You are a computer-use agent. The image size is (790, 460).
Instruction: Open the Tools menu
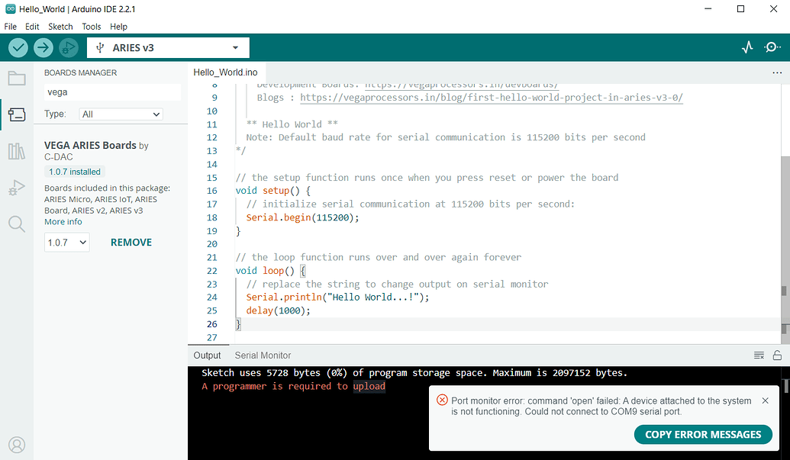click(91, 26)
